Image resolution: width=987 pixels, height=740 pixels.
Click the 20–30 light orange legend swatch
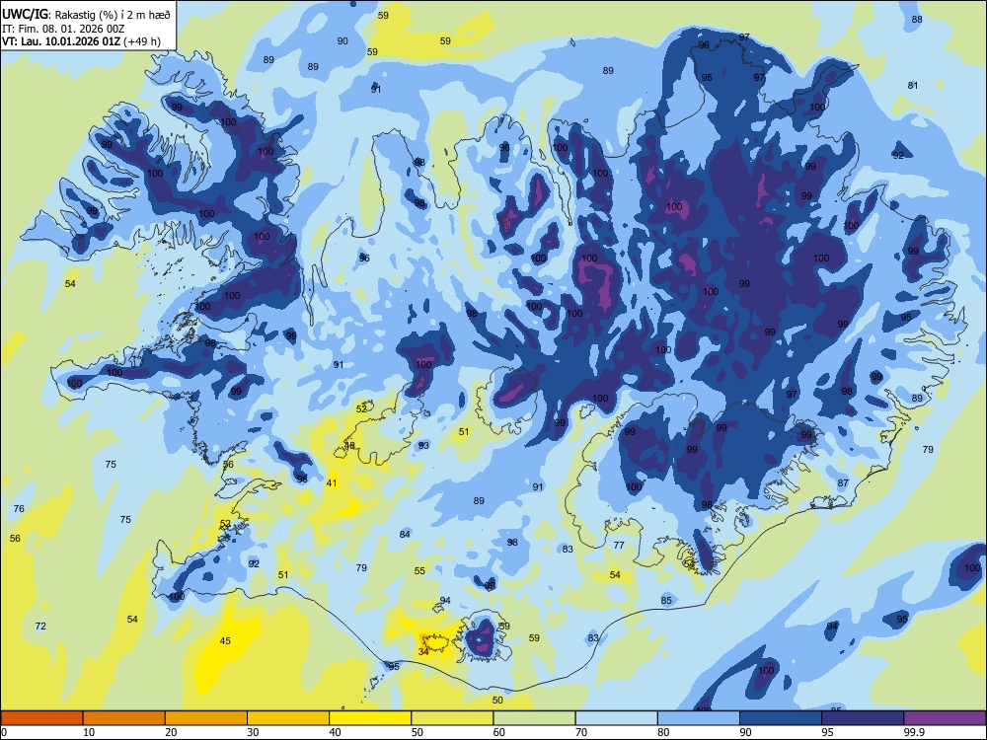[x=206, y=718]
